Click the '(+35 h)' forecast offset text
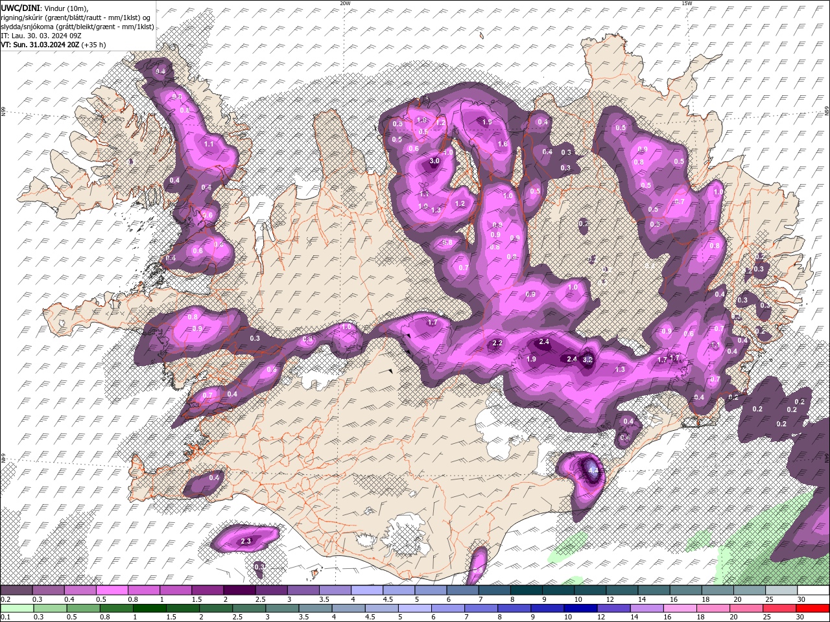 [x=94, y=45]
